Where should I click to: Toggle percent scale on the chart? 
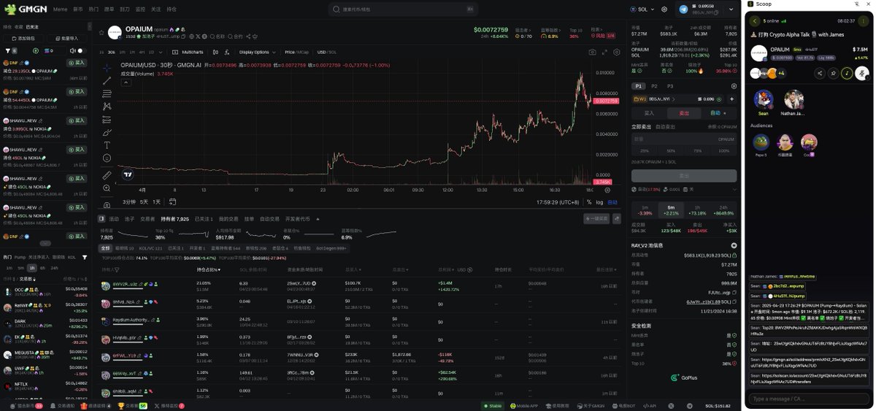pyautogui.click(x=589, y=202)
